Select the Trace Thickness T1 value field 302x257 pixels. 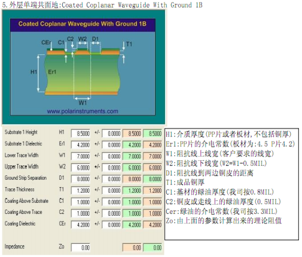click(80, 190)
